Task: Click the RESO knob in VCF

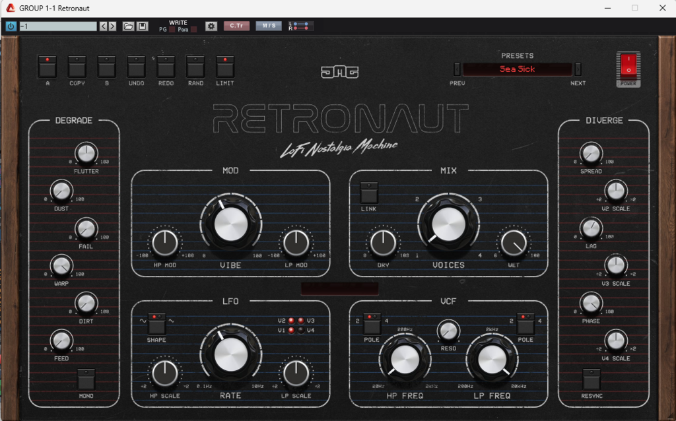Action: click(x=448, y=331)
